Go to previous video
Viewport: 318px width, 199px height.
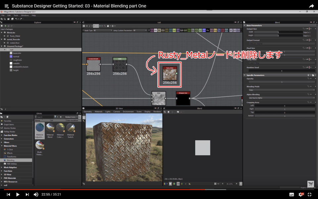pyautogui.click(x=8, y=195)
